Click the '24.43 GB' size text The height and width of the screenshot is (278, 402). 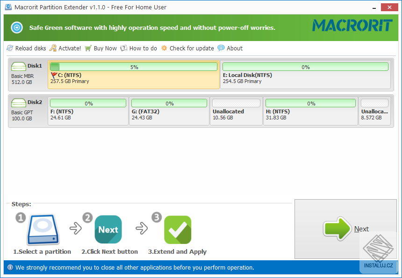tap(142, 118)
